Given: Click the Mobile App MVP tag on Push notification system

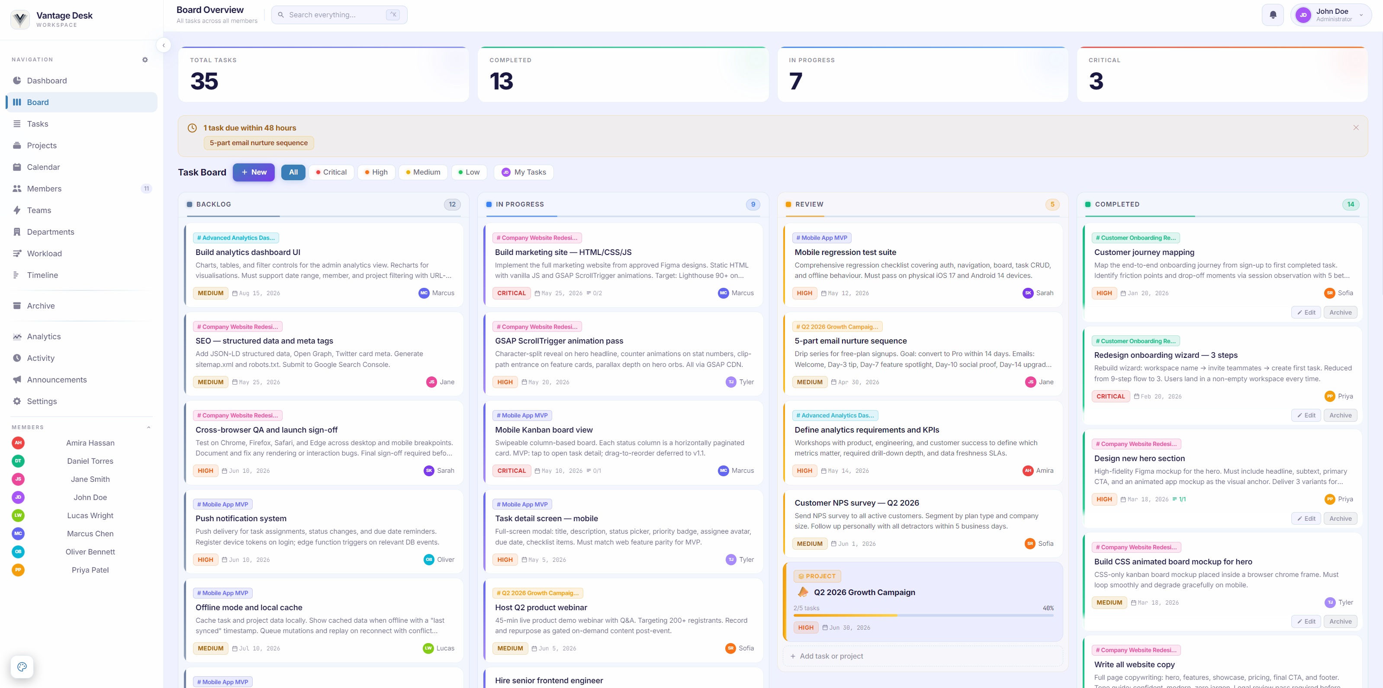Looking at the screenshot, I should click(222, 504).
